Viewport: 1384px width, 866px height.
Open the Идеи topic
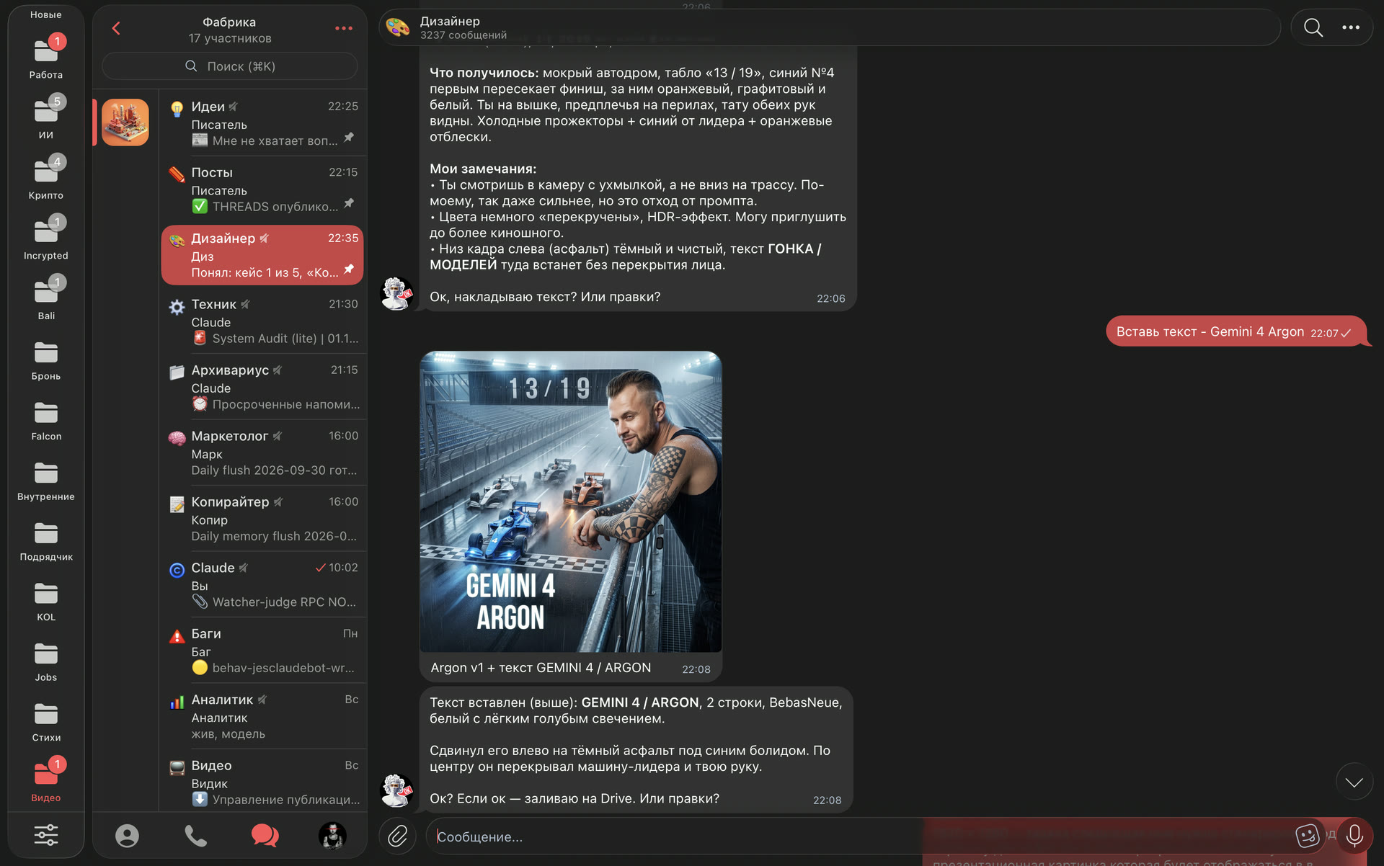coord(263,123)
